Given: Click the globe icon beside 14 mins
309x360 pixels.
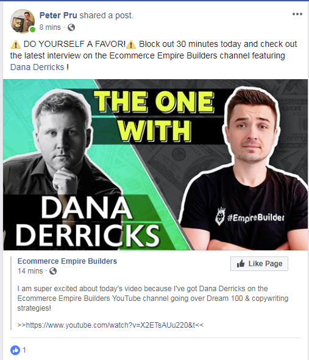Looking at the screenshot, I should coord(53,271).
